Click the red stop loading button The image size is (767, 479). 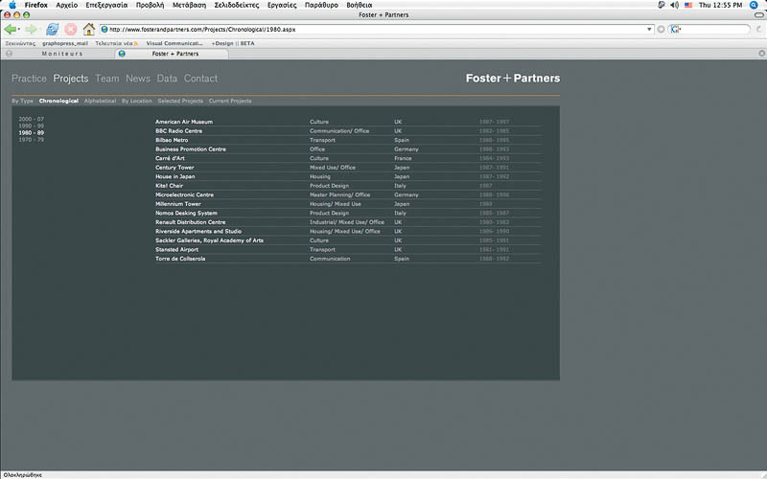click(70, 30)
